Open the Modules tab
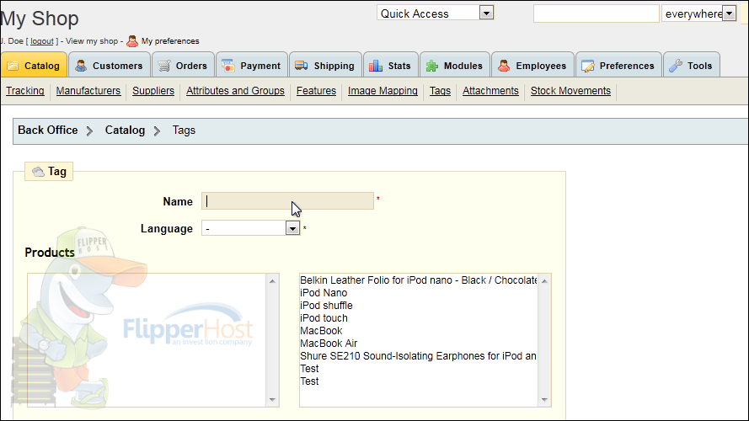749x421 pixels. pos(455,66)
